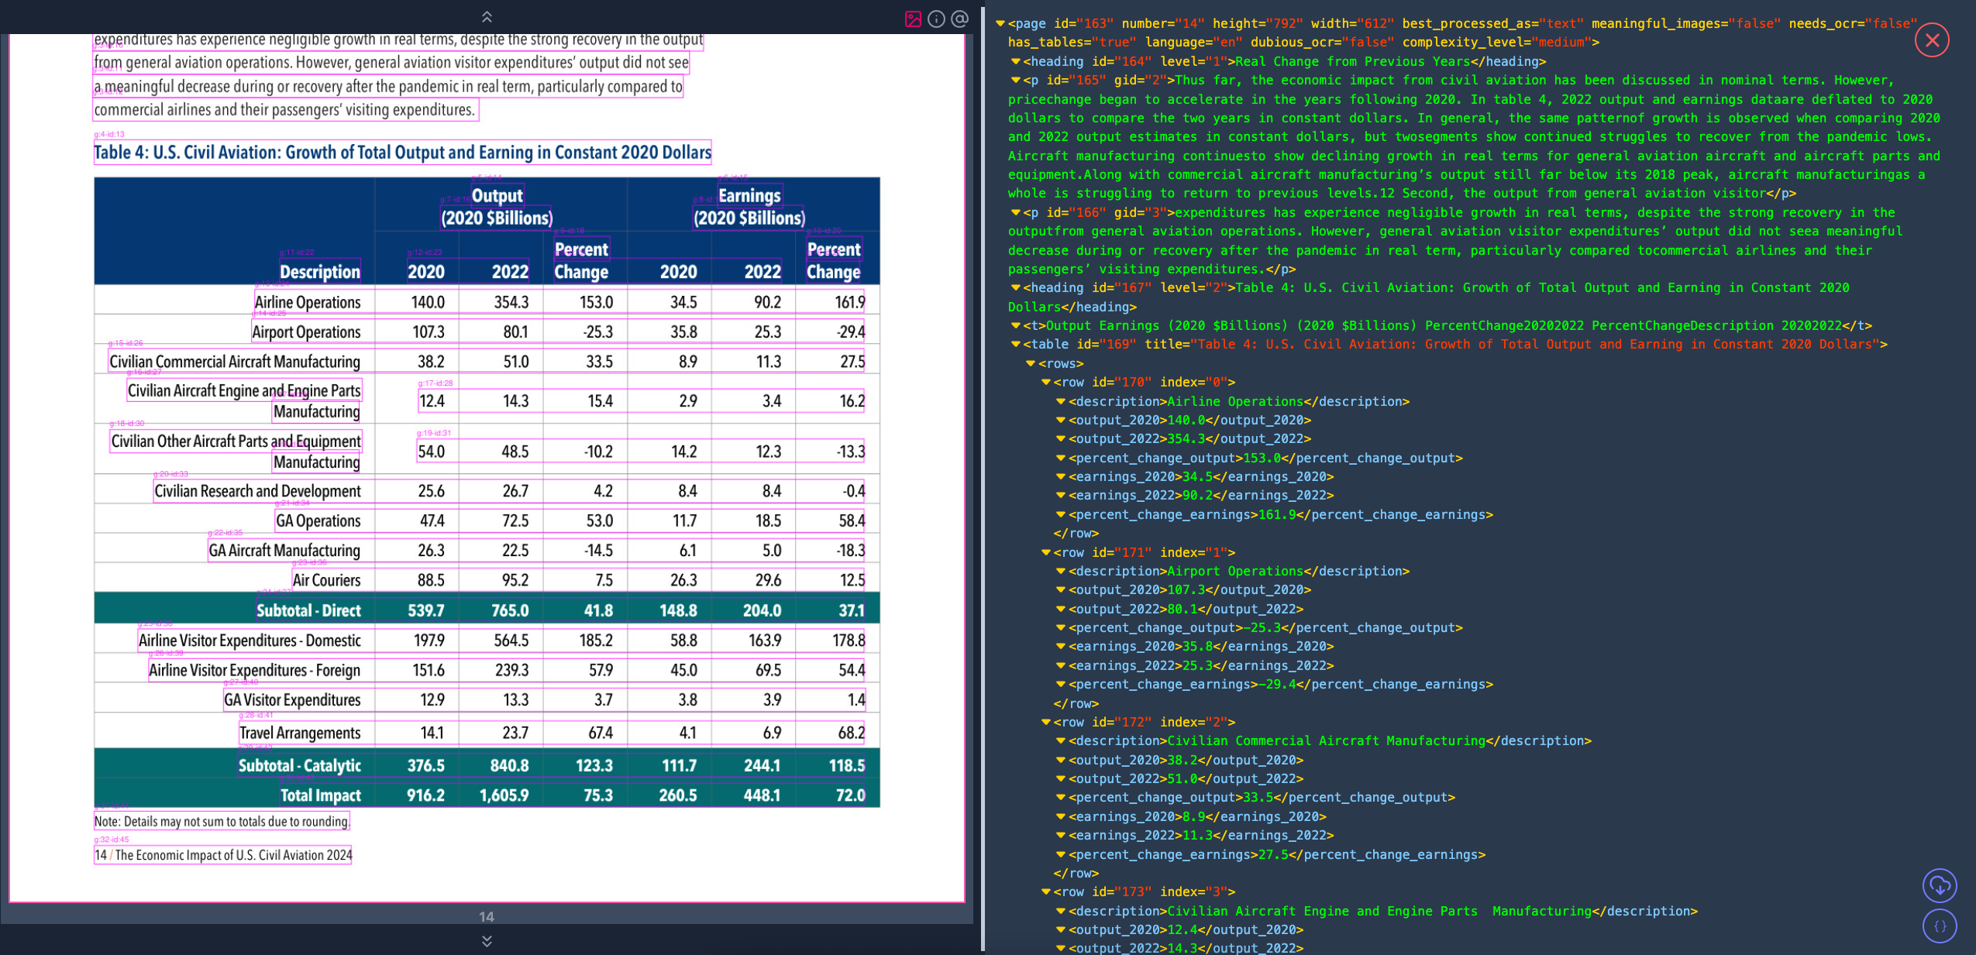Select Travel Arrangements row label
The height and width of the screenshot is (955, 1976).
tap(300, 733)
